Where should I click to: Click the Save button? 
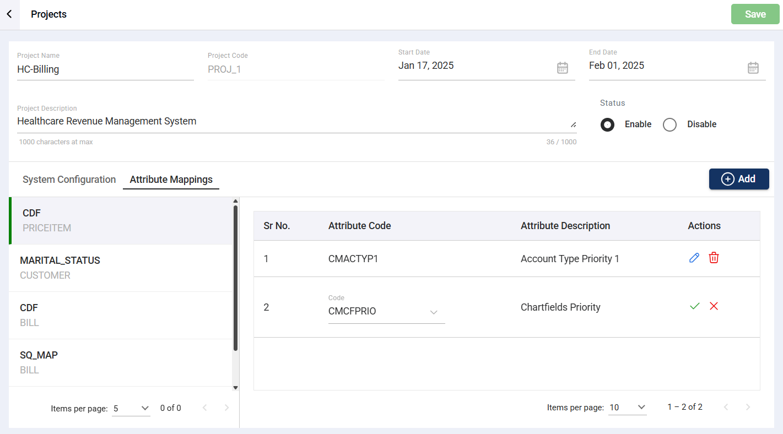click(x=755, y=14)
